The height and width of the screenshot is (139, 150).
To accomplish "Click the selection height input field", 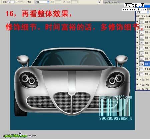I will coord(74,2).
